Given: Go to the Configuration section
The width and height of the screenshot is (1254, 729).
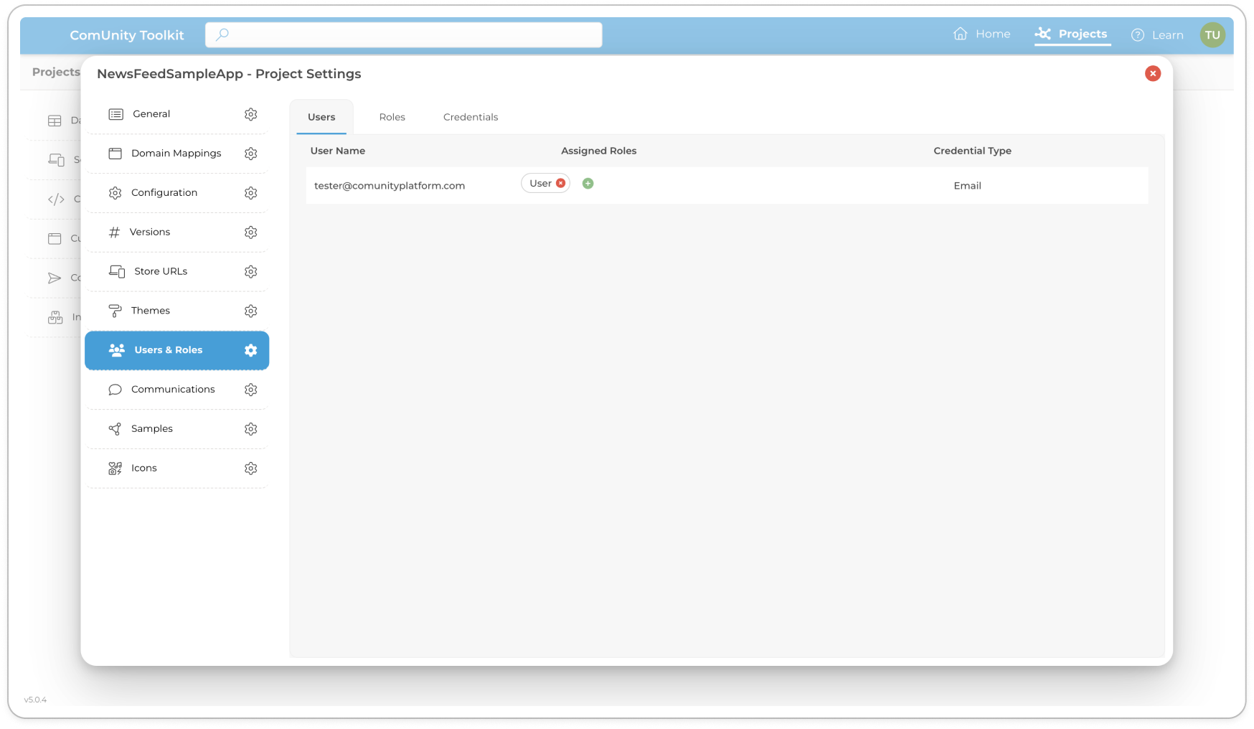Looking at the screenshot, I should click(x=164, y=193).
